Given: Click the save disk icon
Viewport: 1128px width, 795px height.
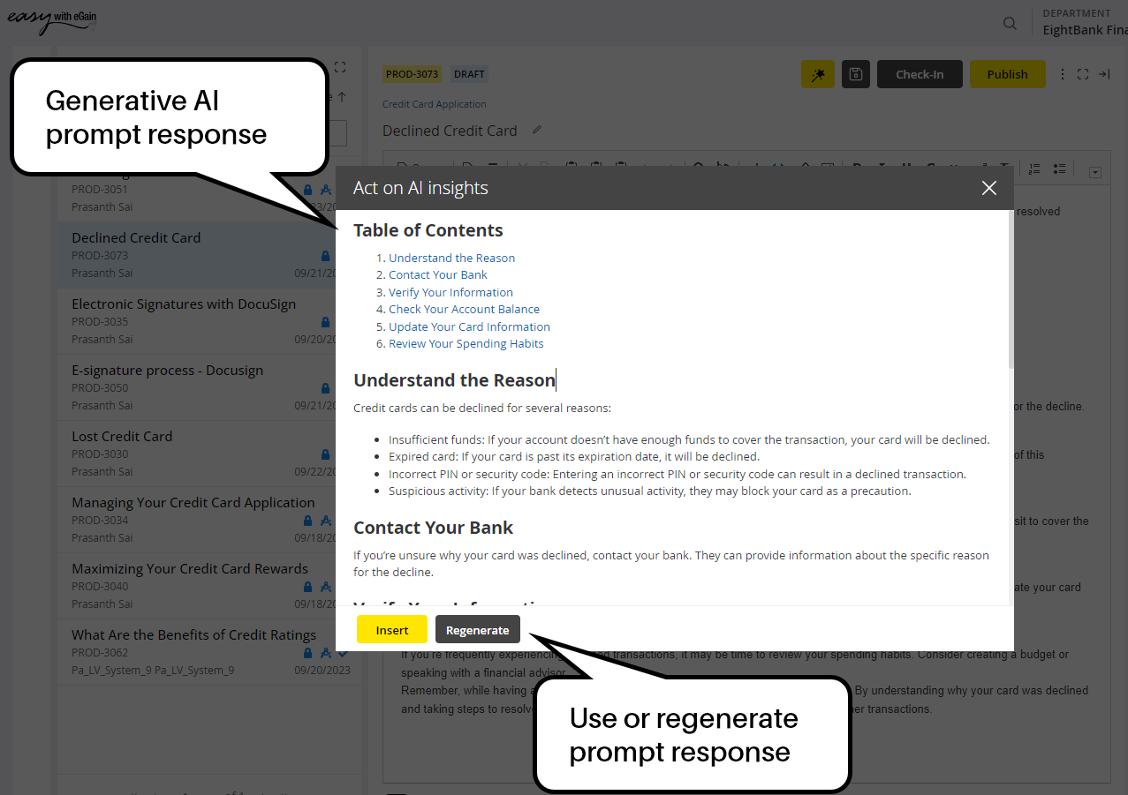Looking at the screenshot, I should pos(855,74).
